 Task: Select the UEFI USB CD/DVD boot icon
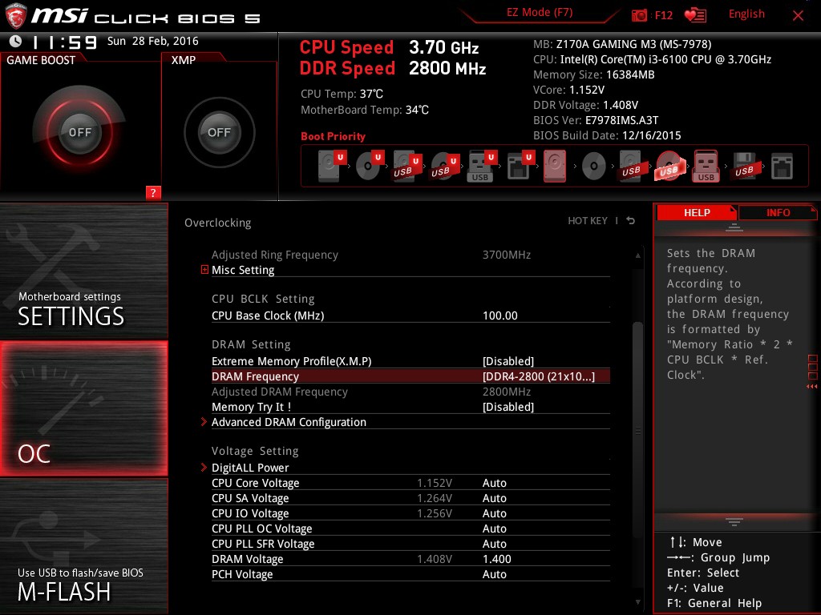445,167
